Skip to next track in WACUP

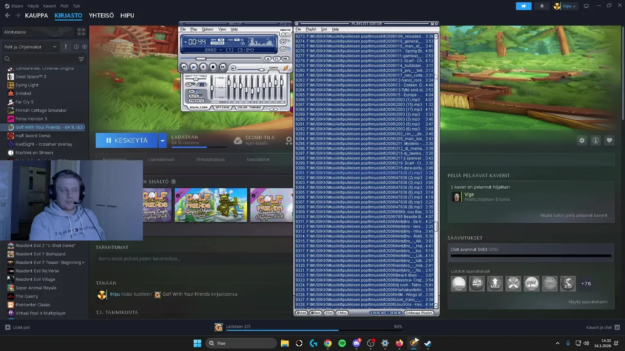223,67
